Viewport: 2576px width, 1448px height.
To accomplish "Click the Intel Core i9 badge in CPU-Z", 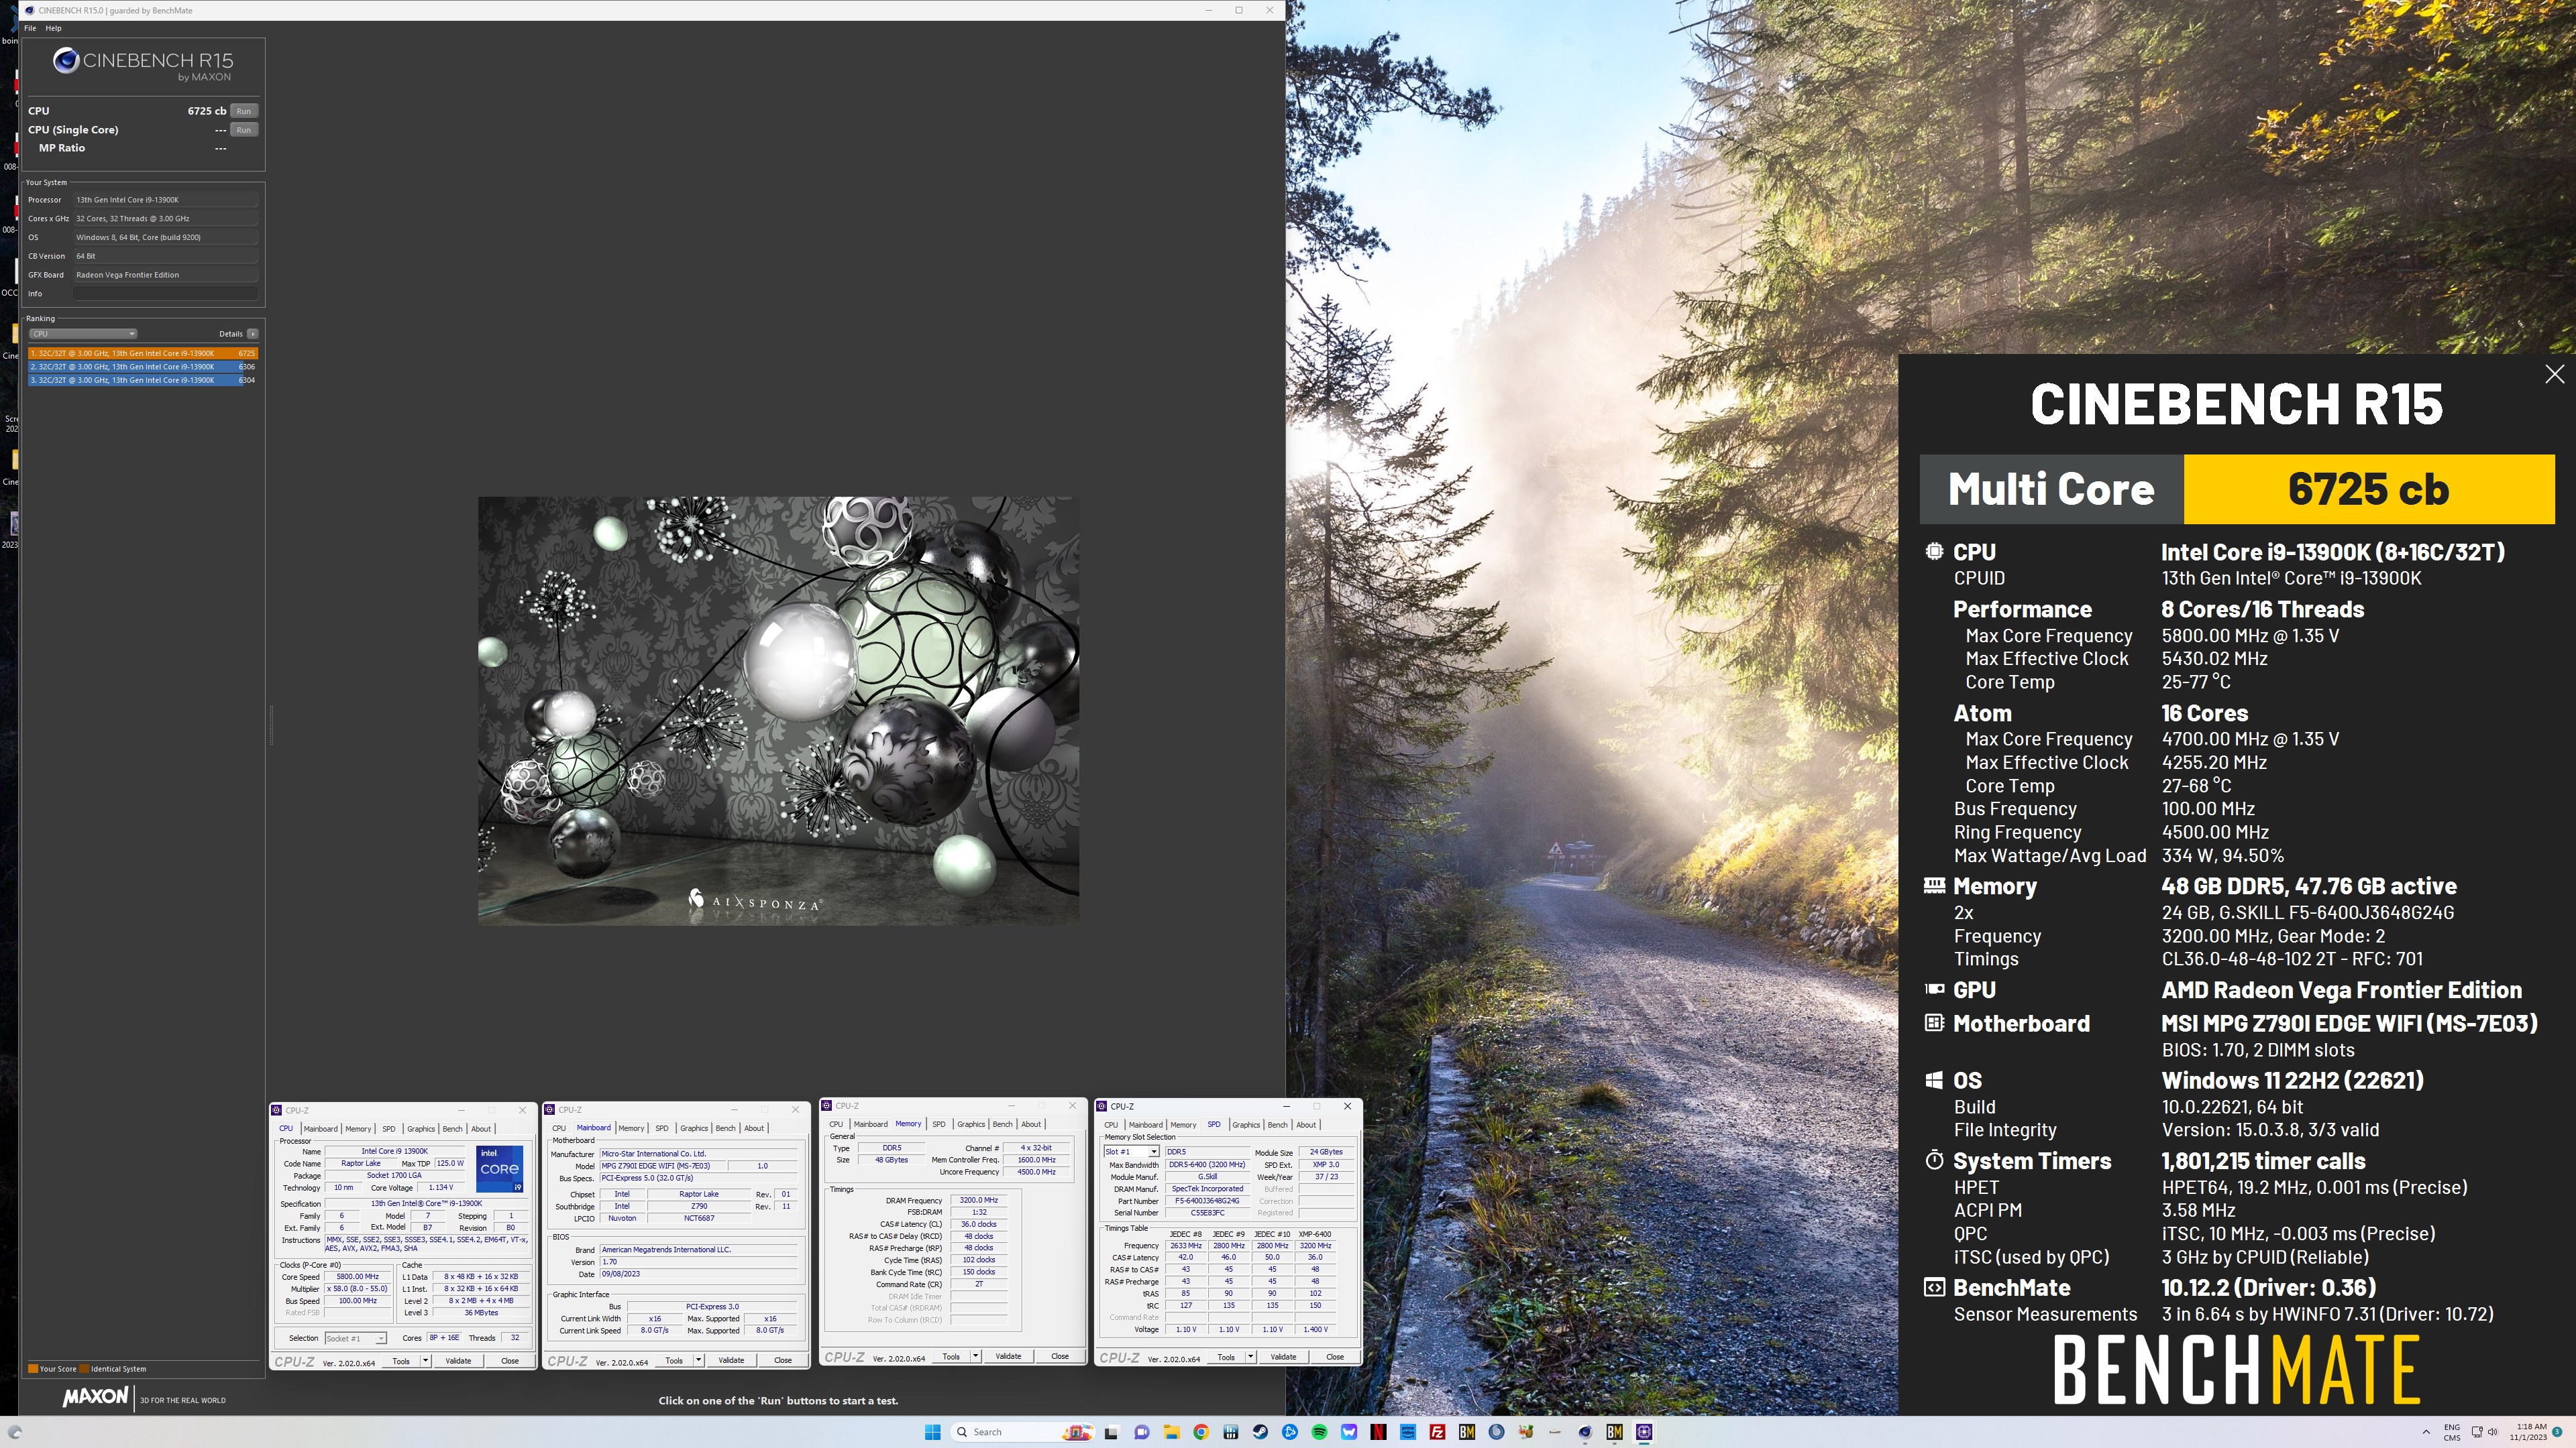I will (499, 1168).
